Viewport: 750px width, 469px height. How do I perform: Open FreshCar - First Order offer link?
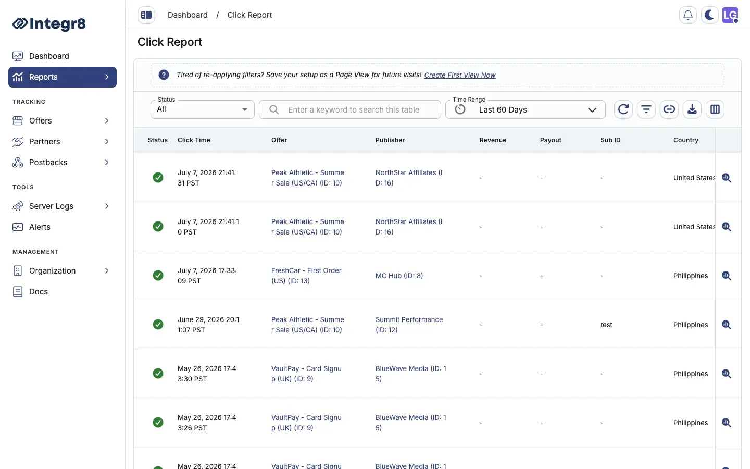[306, 276]
